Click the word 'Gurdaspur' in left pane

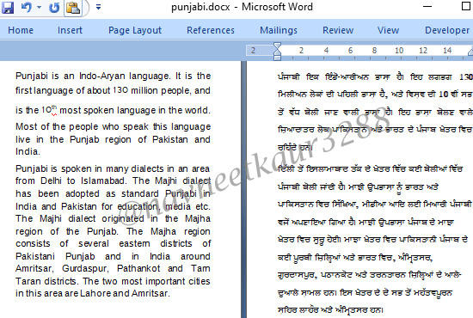(84, 268)
